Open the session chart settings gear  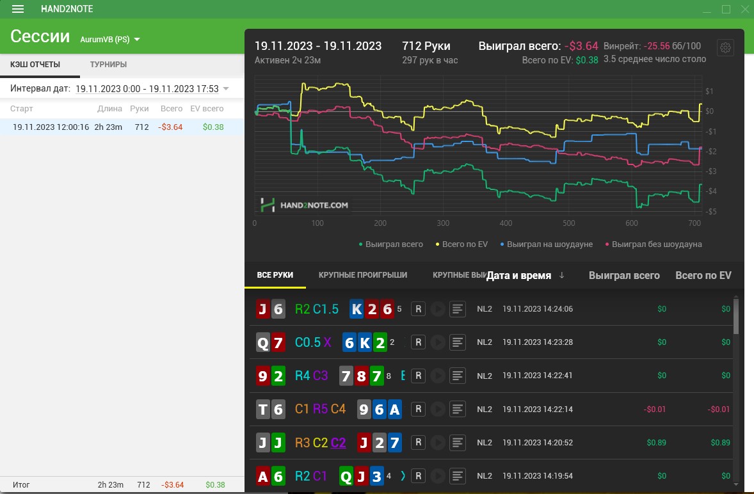[726, 47]
